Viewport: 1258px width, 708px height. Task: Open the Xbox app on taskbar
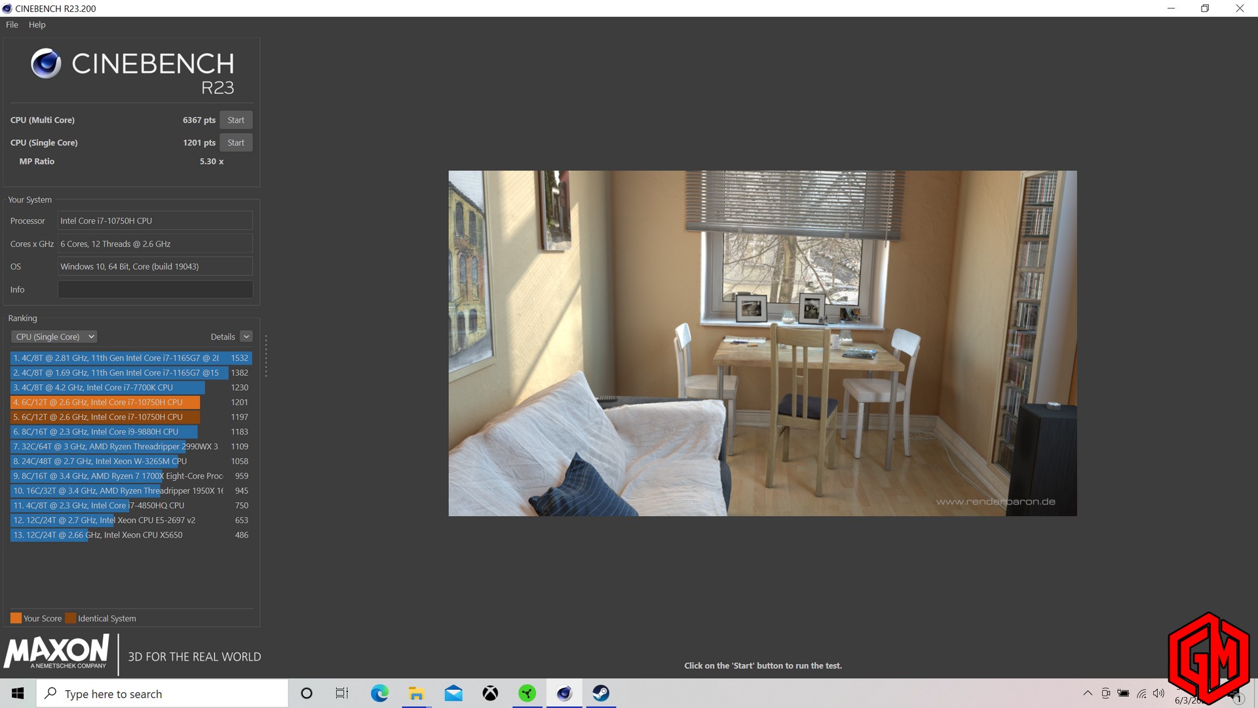pyautogui.click(x=490, y=694)
